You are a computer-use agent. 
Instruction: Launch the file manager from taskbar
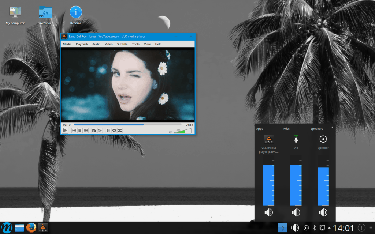click(x=20, y=228)
